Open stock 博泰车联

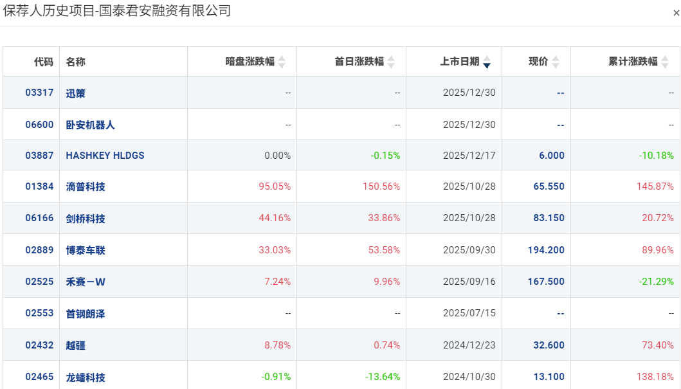coord(86,250)
